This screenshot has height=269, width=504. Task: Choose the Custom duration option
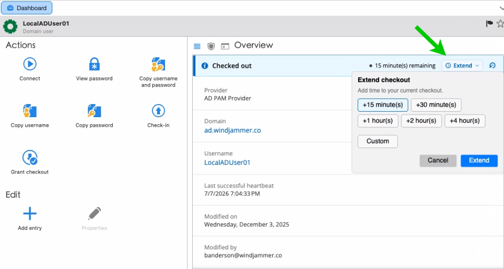click(x=378, y=141)
